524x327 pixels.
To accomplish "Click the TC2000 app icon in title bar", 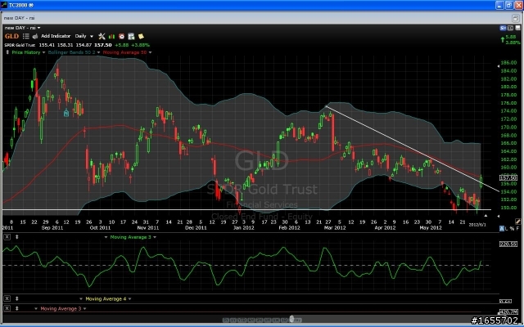I will click(x=4, y=5).
